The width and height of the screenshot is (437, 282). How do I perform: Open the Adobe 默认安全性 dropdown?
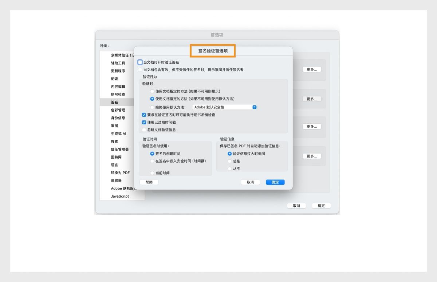point(224,107)
